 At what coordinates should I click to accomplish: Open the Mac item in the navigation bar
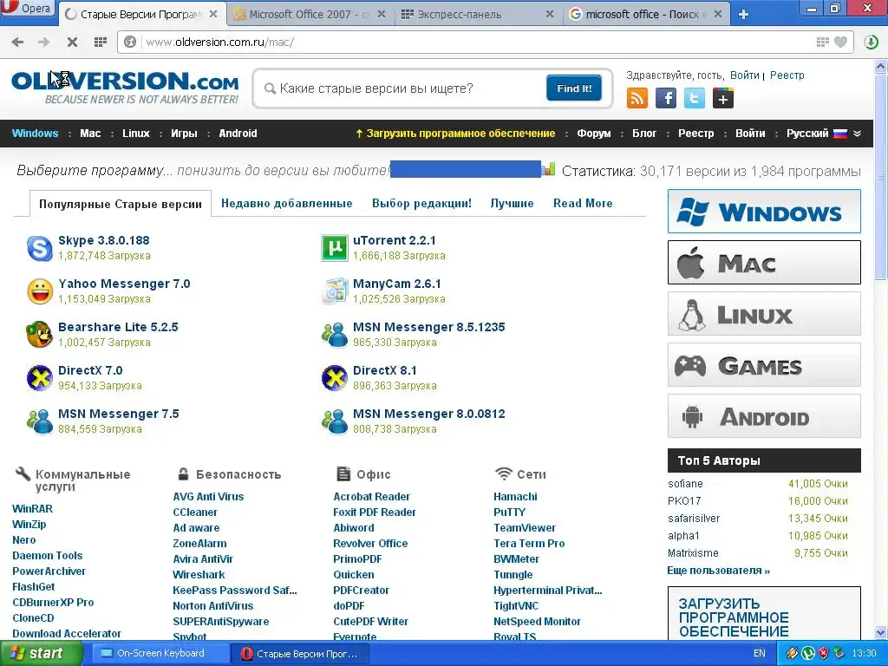[x=90, y=134]
